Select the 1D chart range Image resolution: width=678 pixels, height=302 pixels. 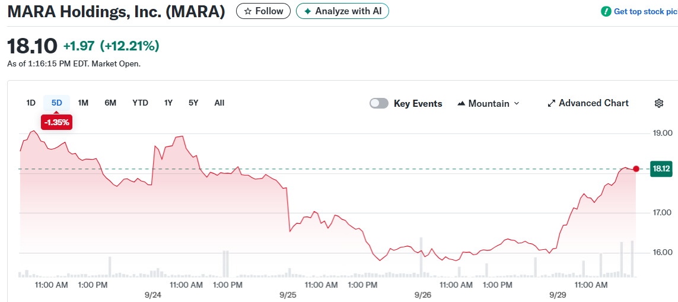(31, 103)
